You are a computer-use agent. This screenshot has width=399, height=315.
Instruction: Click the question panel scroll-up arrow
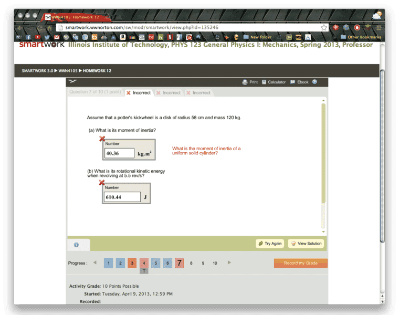tap(323, 101)
